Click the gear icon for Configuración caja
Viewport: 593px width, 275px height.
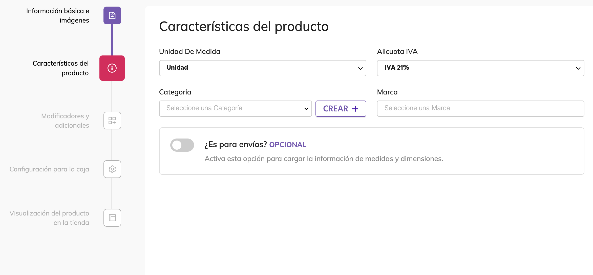click(x=112, y=169)
